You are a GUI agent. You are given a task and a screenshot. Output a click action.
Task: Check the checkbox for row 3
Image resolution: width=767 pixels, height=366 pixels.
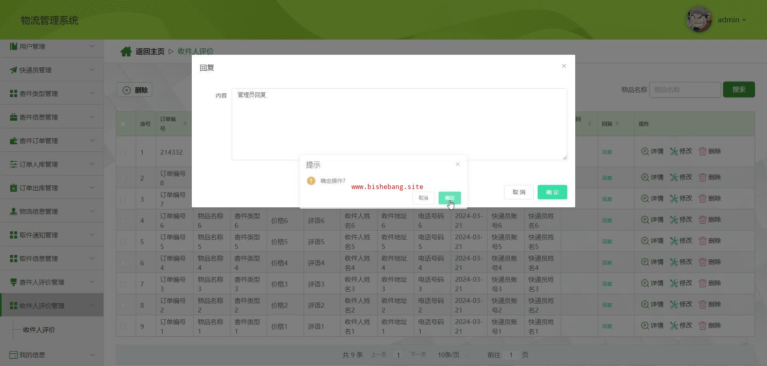123,199
